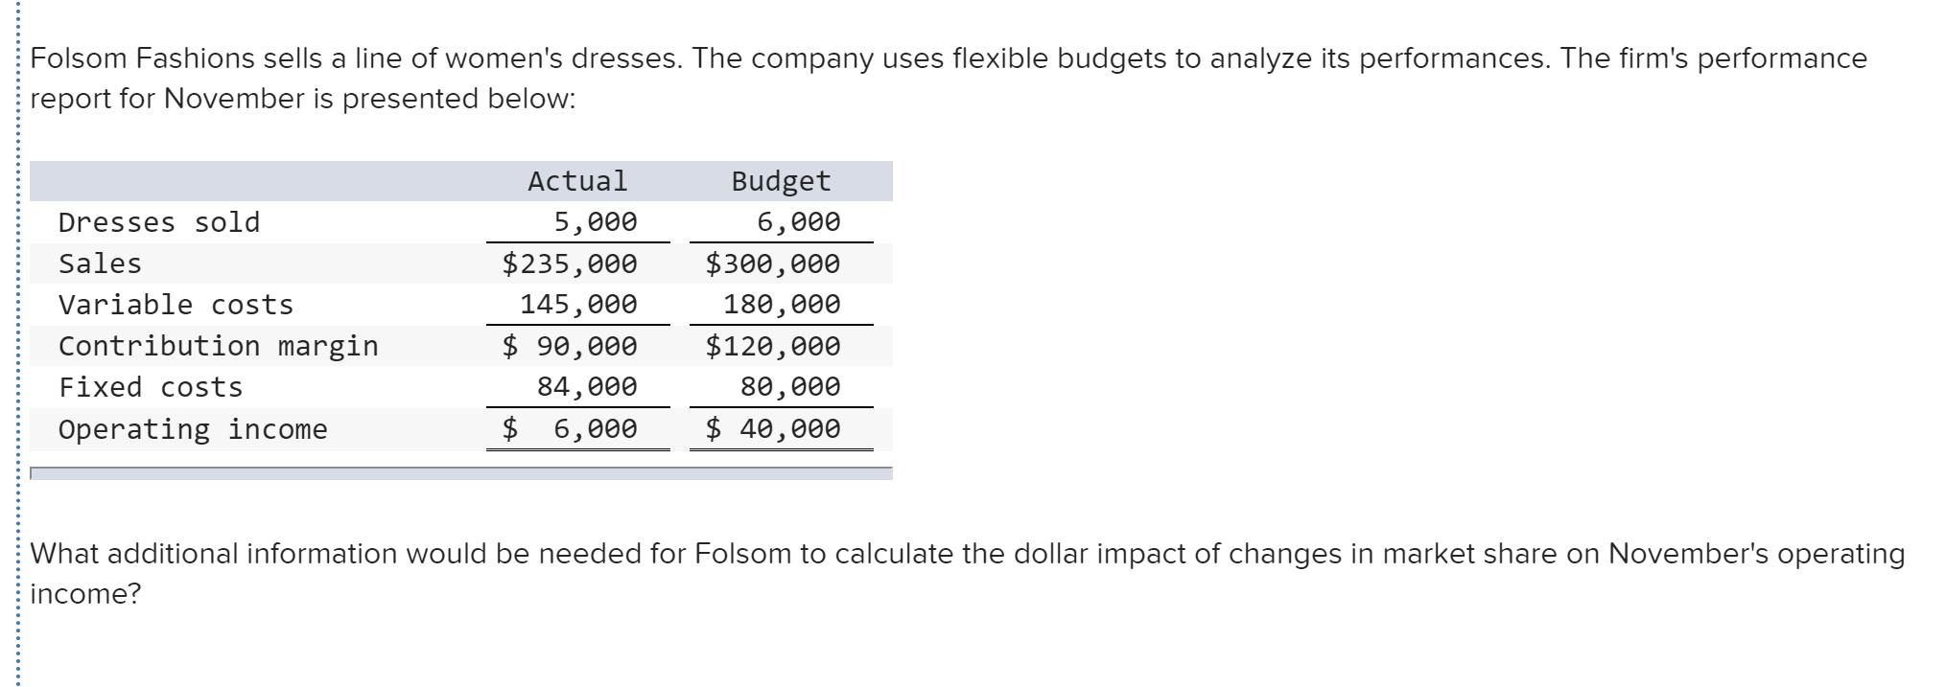The image size is (1946, 687).
Task: Click the question text about market share
Action: click(968, 573)
